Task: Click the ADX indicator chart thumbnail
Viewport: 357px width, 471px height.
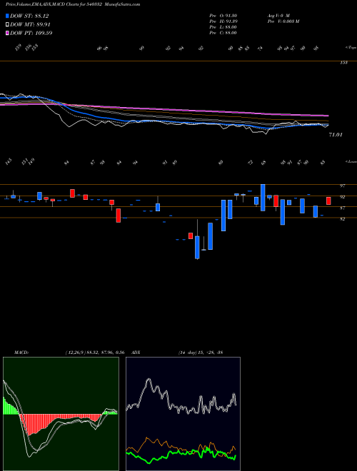Action: 183,414
